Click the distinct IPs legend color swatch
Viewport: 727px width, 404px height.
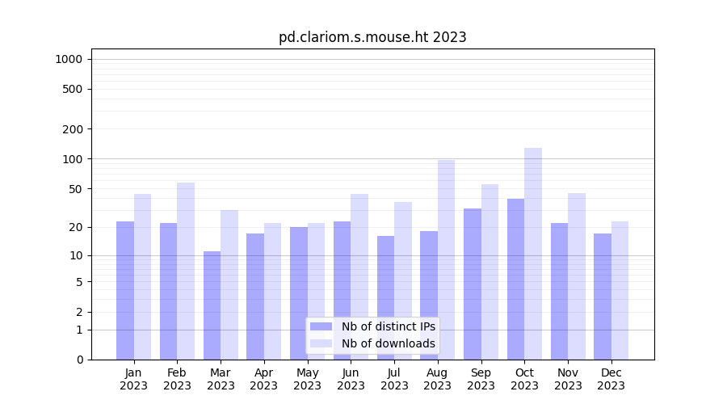click(321, 326)
